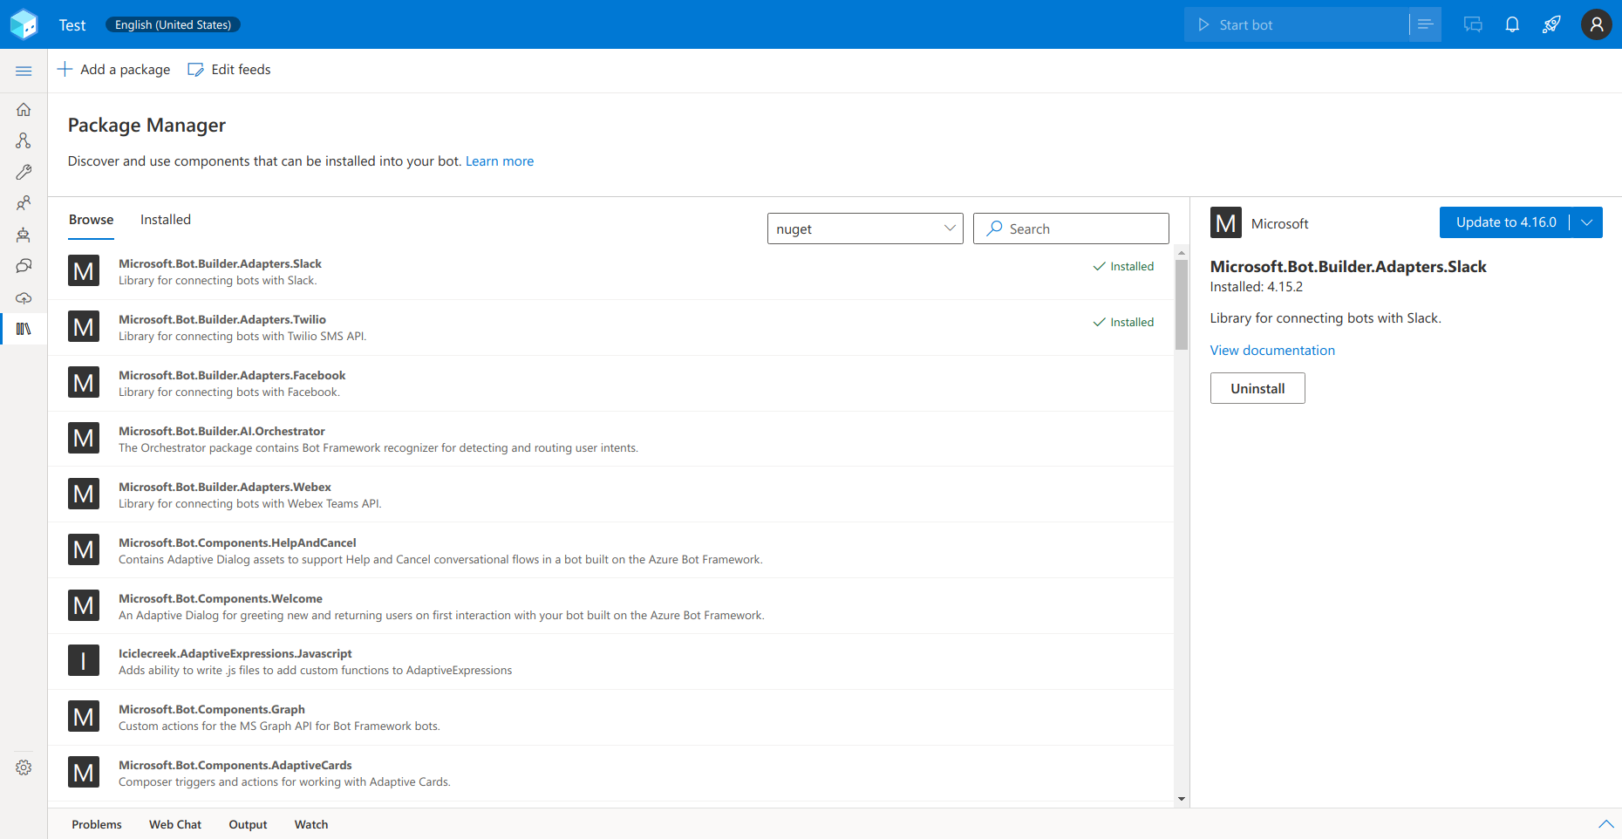Select Microsoft.Bot.Components.HelpAndCancel package row
Screen dimensions: 1622x839
coord(610,550)
